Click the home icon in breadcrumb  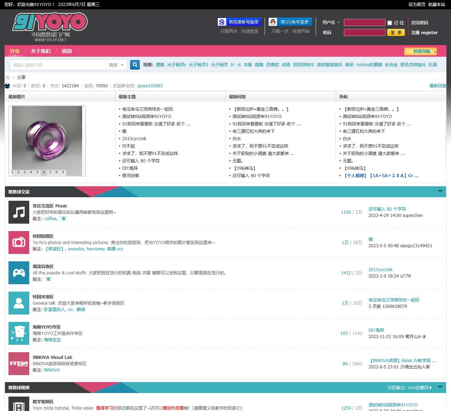click(7, 77)
